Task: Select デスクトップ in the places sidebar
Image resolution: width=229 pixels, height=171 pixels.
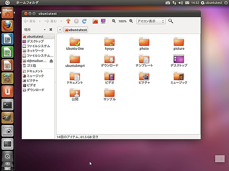Action: pyautogui.click(x=38, y=41)
